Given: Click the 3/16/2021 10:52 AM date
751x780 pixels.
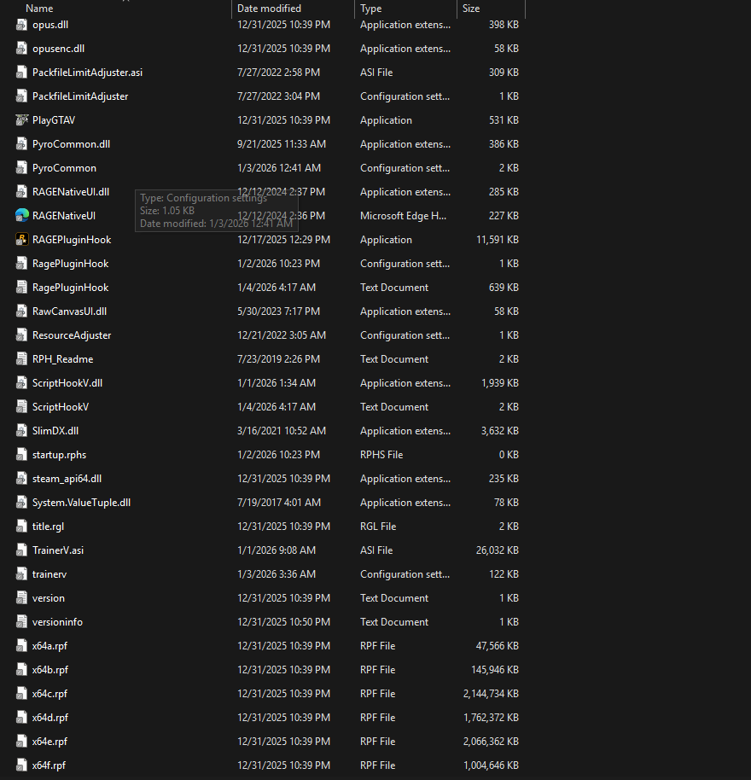Looking at the screenshot, I should [282, 430].
